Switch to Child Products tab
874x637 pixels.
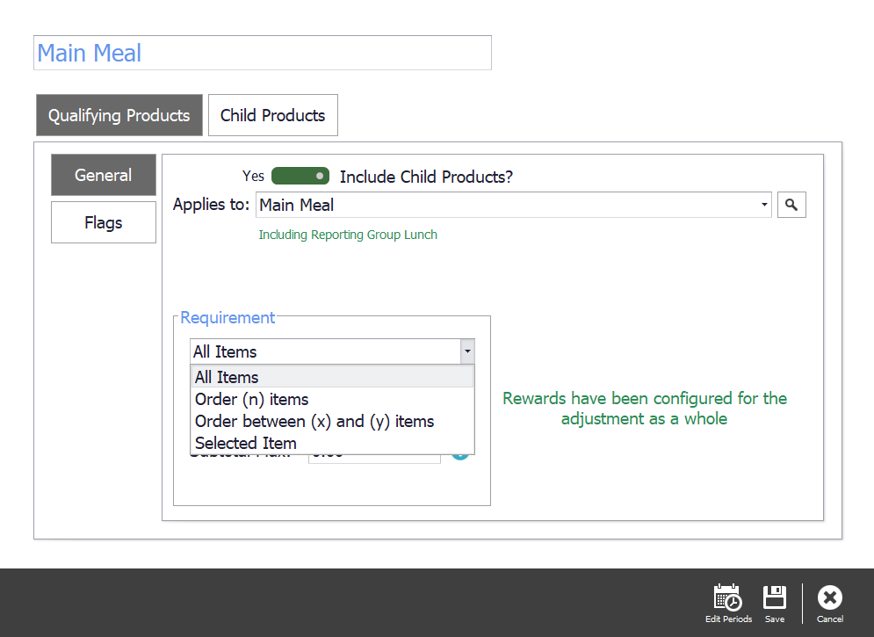point(273,115)
